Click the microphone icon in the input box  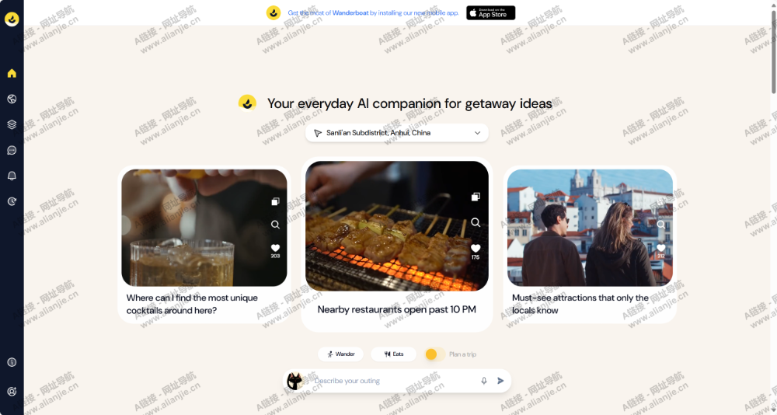484,381
